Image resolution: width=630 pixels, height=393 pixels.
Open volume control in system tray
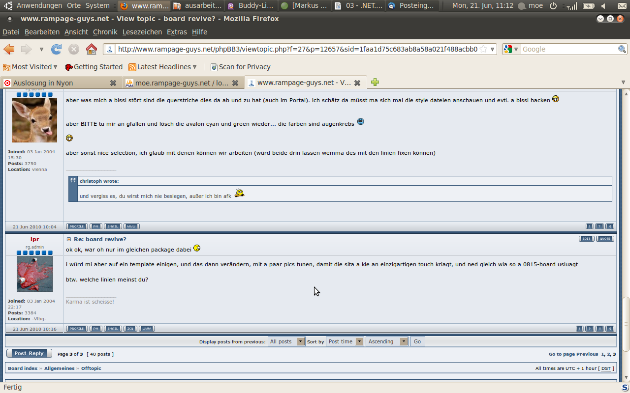(x=603, y=6)
